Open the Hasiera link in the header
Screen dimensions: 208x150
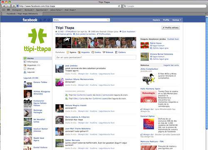(156, 20)
